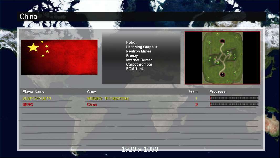
Task: Click the Army column header
Action: click(x=91, y=91)
